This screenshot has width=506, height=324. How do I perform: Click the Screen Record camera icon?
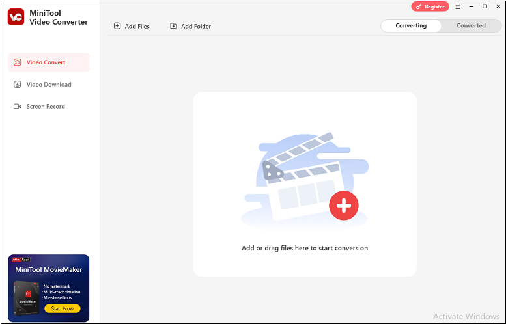17,107
